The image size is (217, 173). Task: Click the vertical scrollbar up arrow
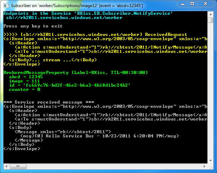pyautogui.click(x=211, y=14)
